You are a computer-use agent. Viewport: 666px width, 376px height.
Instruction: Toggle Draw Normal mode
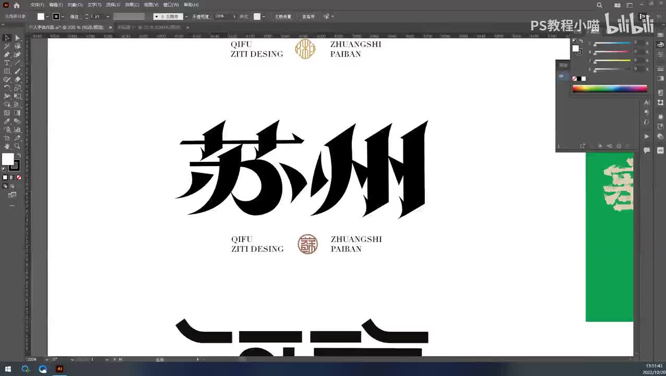(5, 186)
